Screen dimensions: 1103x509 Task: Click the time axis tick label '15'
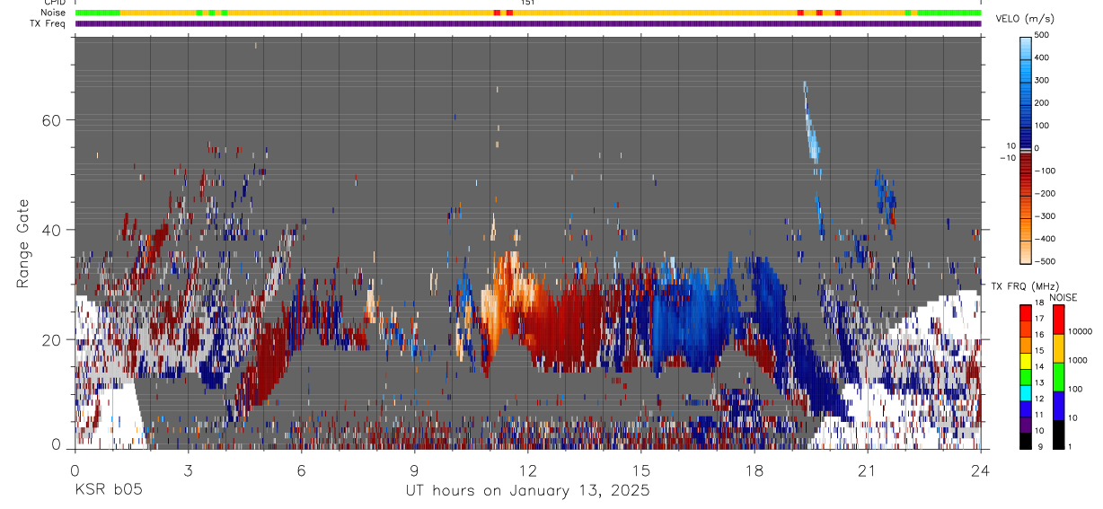tap(641, 470)
